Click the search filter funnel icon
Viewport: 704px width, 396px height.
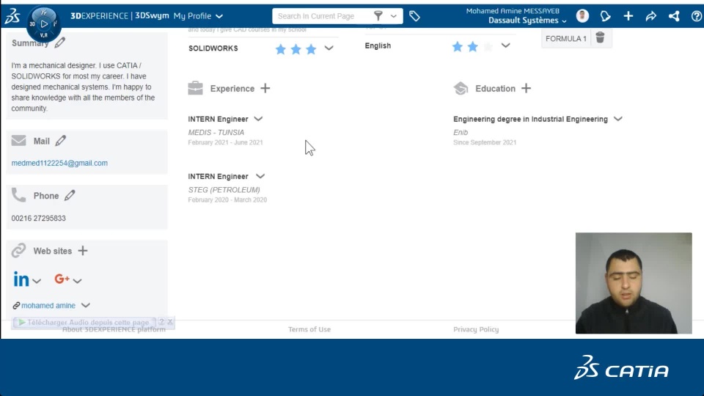coord(378,16)
